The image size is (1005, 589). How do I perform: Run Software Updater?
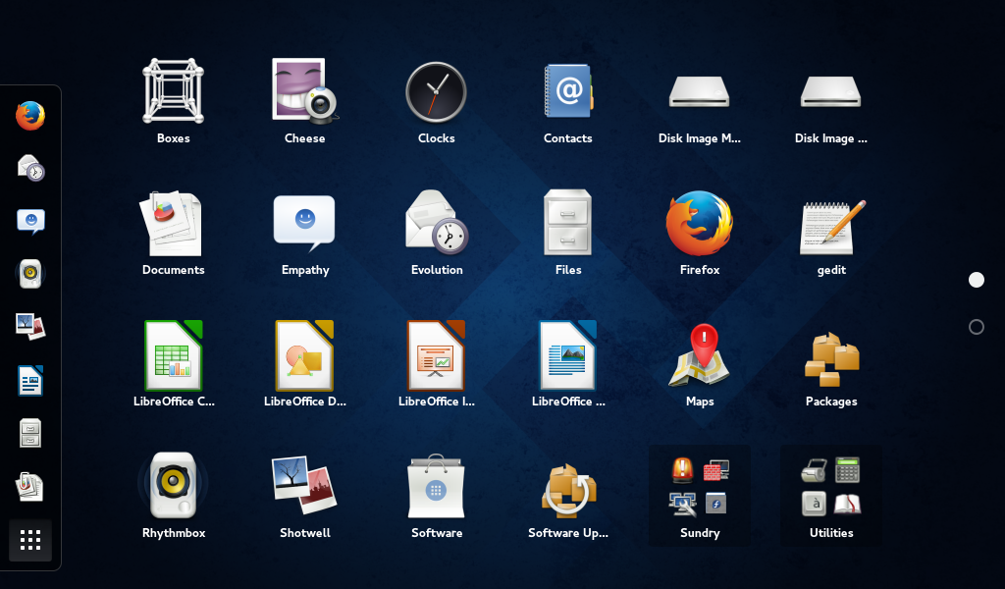click(567, 486)
